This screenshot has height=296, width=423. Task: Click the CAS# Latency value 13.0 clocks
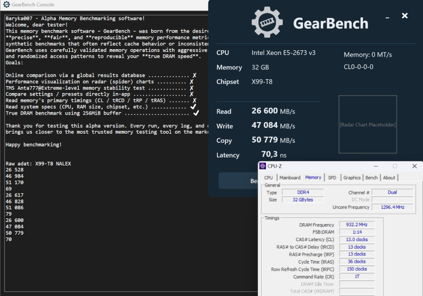tap(356, 239)
